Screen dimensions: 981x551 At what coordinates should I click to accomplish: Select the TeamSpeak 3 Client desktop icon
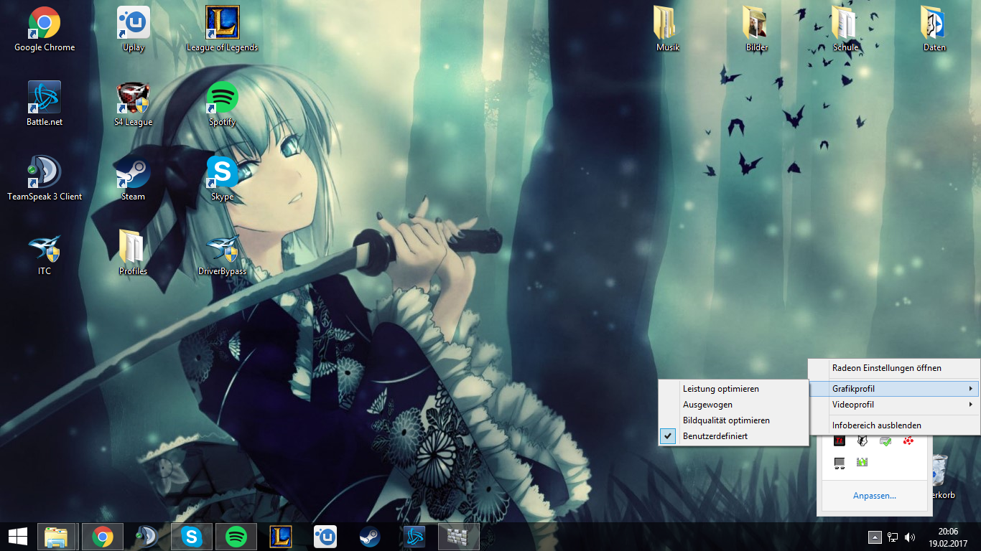pyautogui.click(x=45, y=178)
